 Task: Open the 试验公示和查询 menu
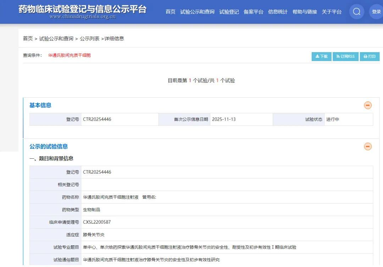pyautogui.click(x=197, y=12)
